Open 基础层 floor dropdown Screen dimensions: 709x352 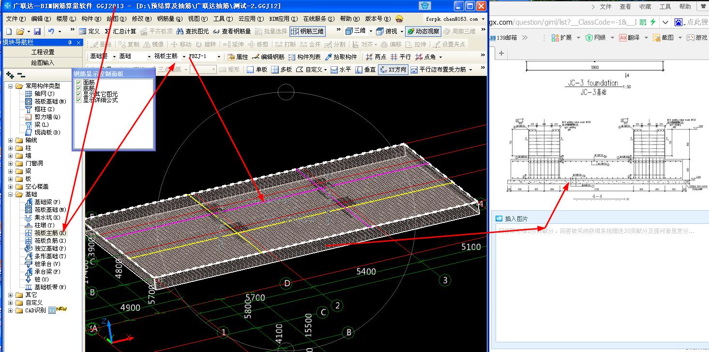(115, 57)
